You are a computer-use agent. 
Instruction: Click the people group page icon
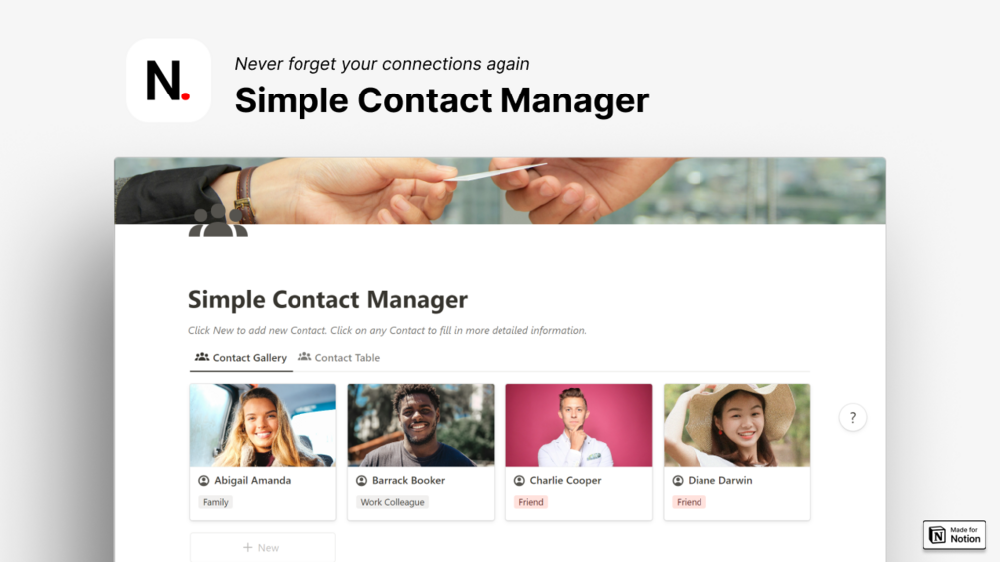(218, 221)
